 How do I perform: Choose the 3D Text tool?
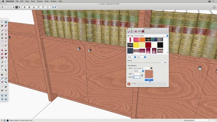(x=6, y=70)
